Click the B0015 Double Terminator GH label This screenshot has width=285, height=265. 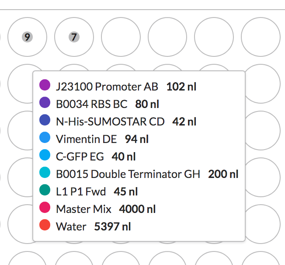coord(128,174)
